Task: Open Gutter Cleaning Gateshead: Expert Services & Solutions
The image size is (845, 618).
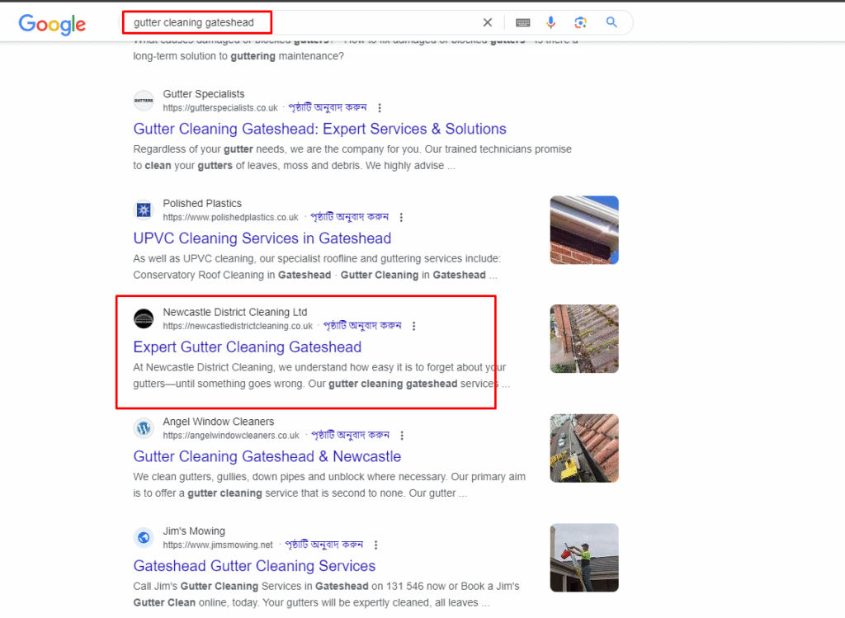Action: (x=319, y=129)
